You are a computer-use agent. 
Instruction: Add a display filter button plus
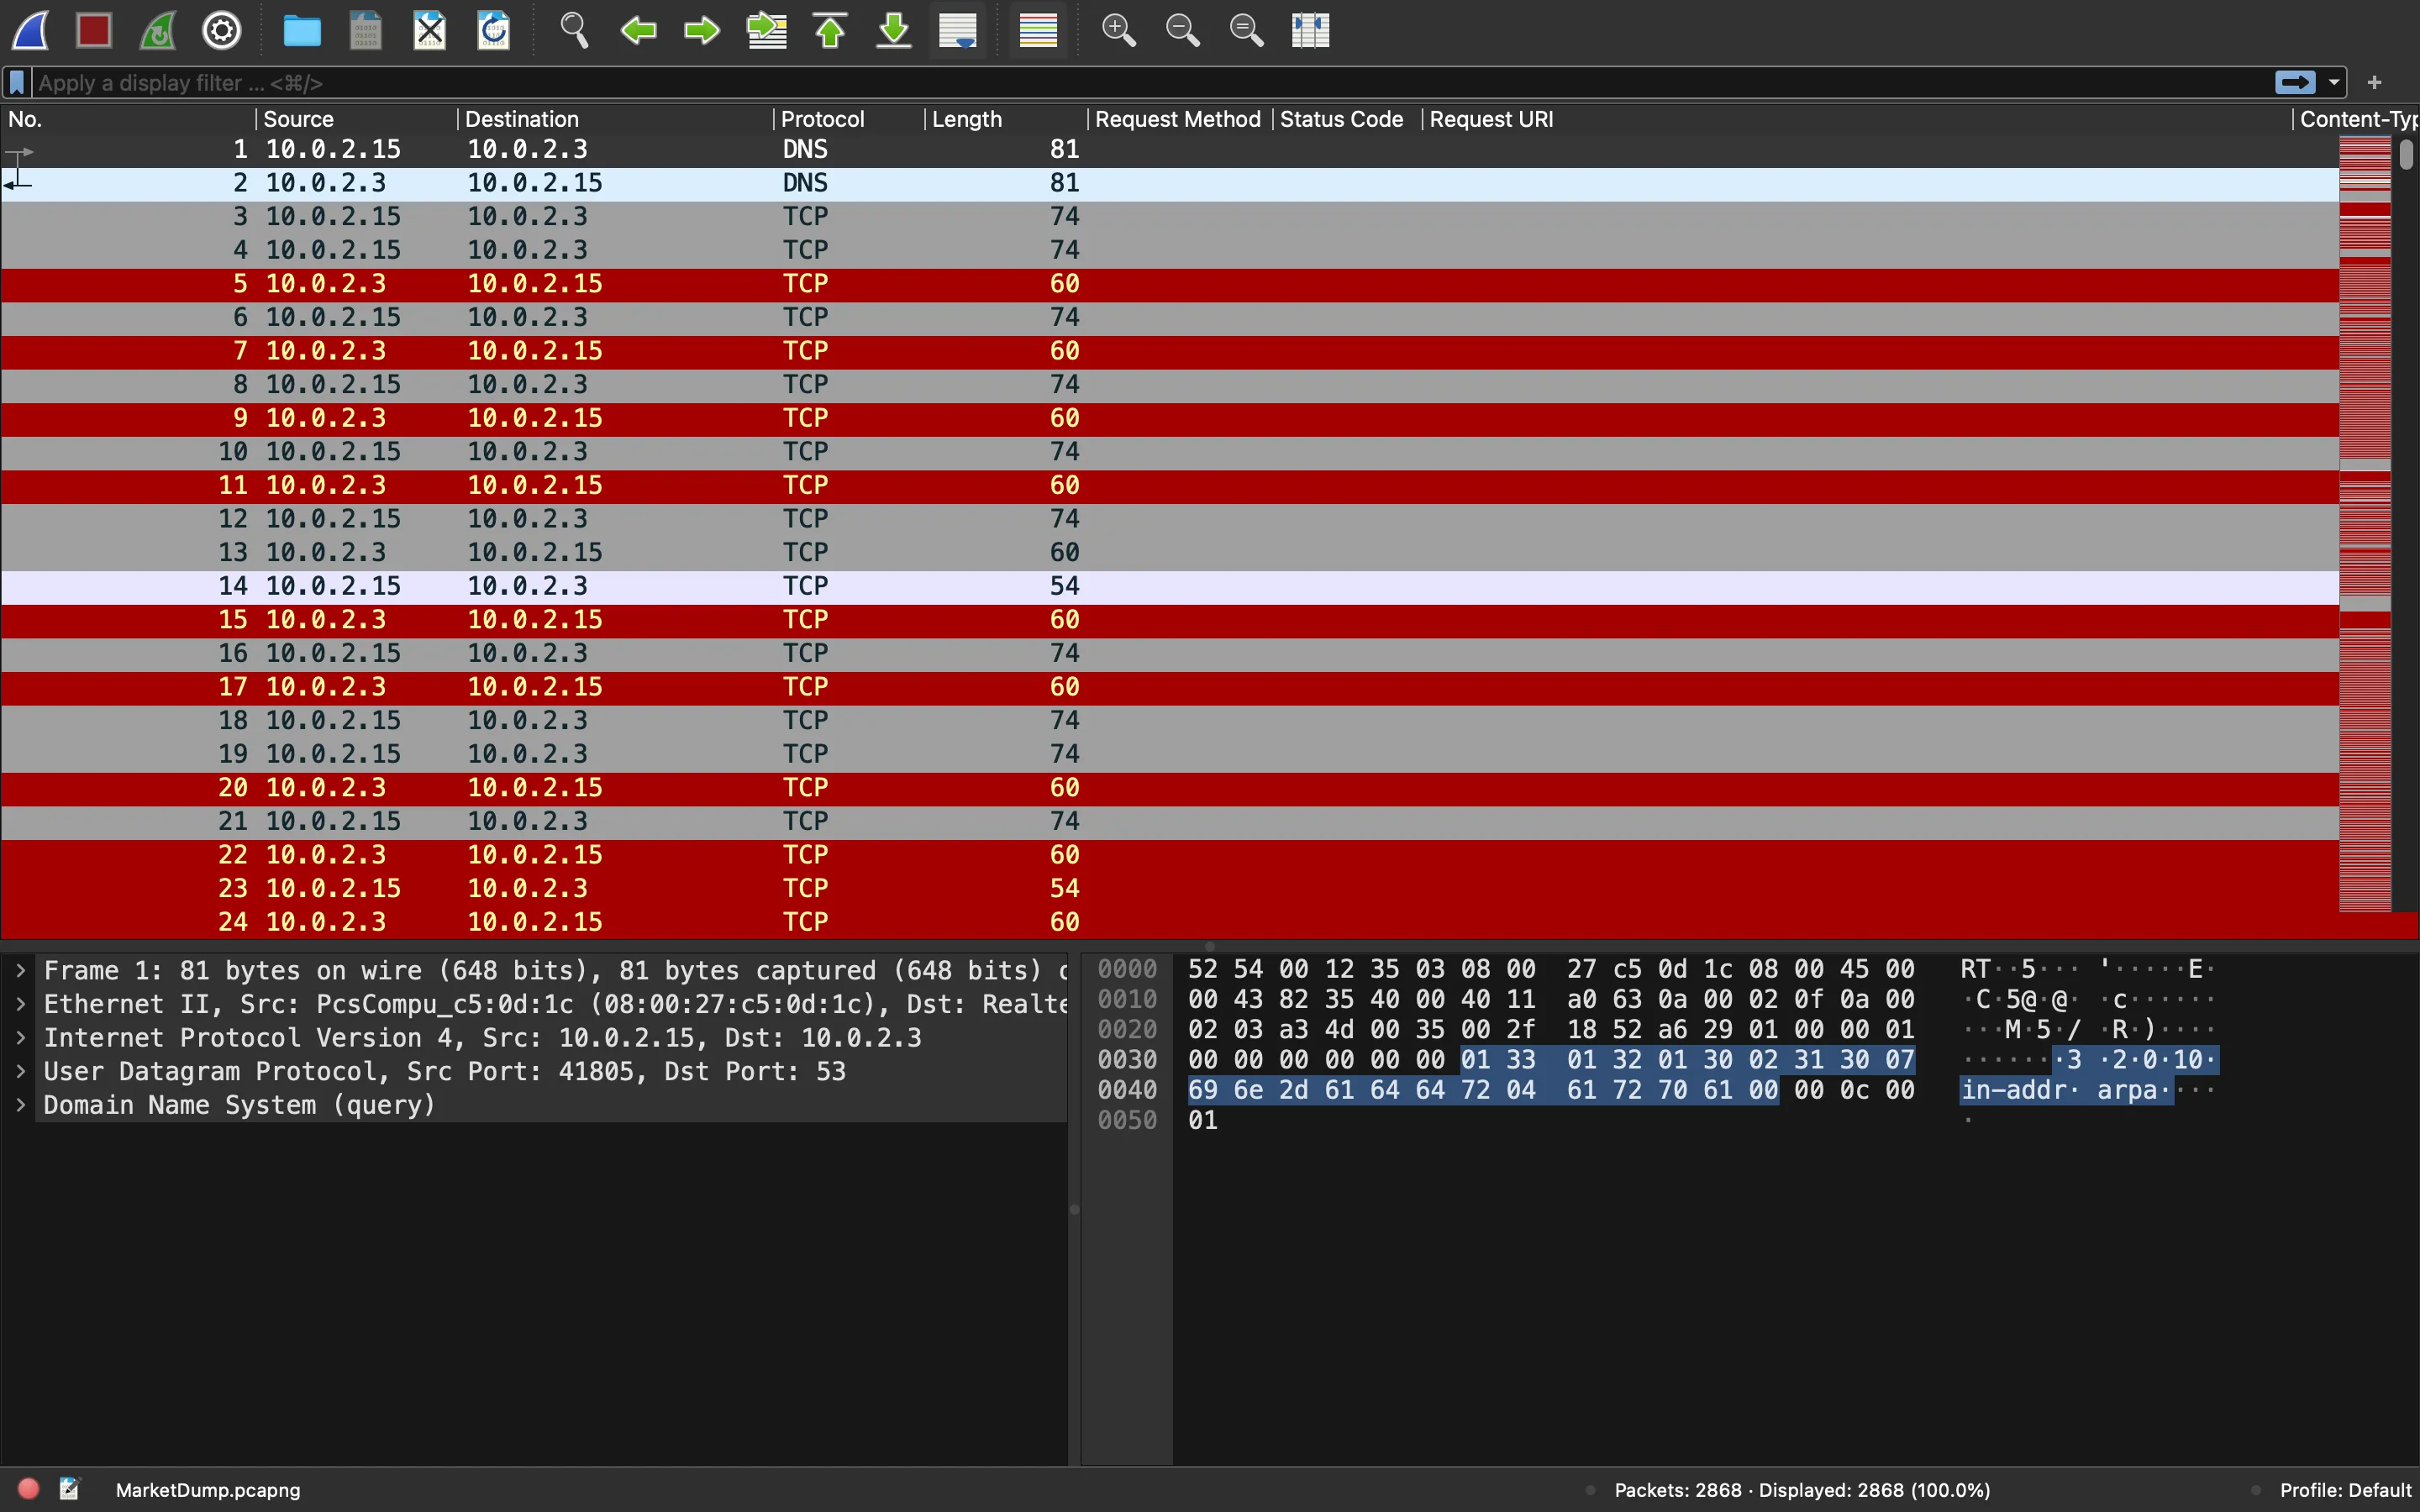click(x=2375, y=83)
